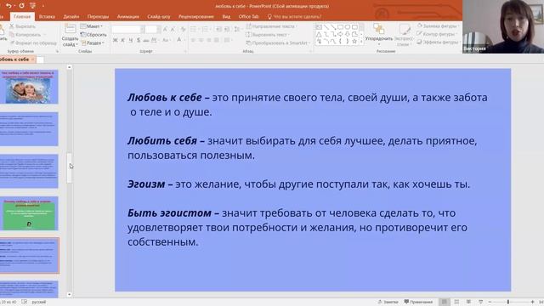Open Экспресс-стили quick styles
Image resolution: width=544 pixels, height=306 pixels.
(x=404, y=35)
